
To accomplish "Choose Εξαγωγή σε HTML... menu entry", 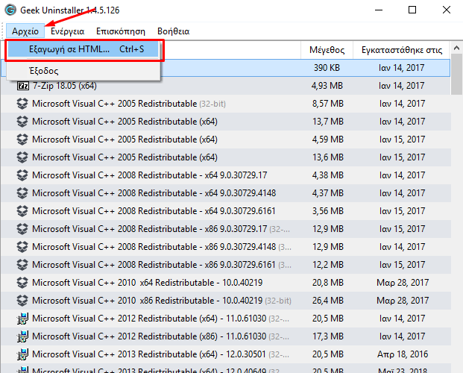I will coord(84,49).
